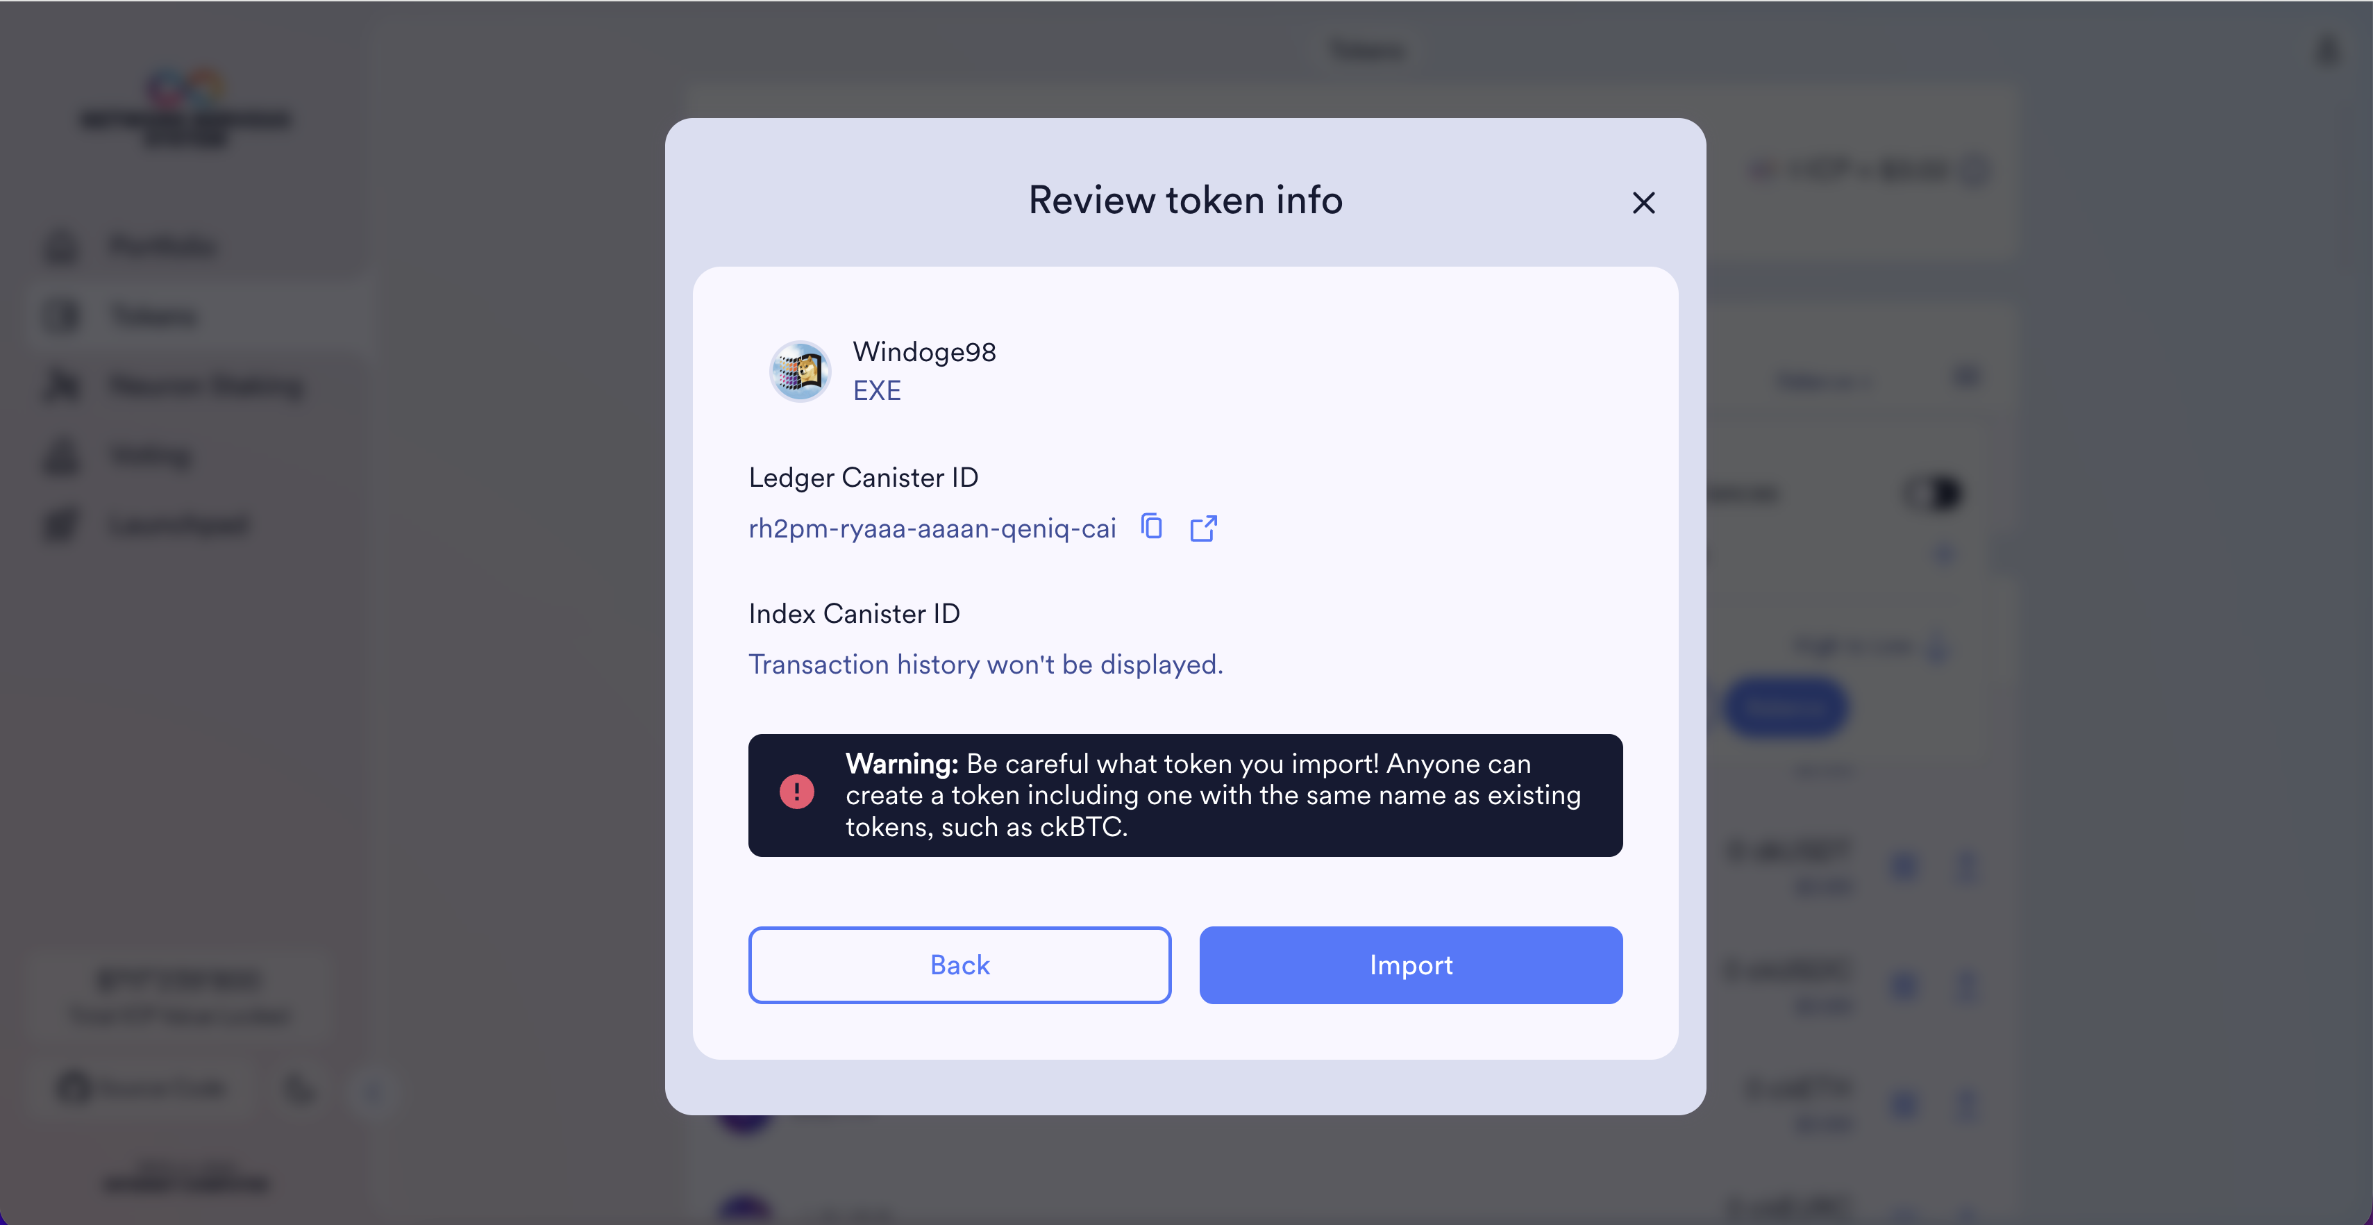
Task: Click the Neuron Staking sidebar icon
Action: pos(62,385)
